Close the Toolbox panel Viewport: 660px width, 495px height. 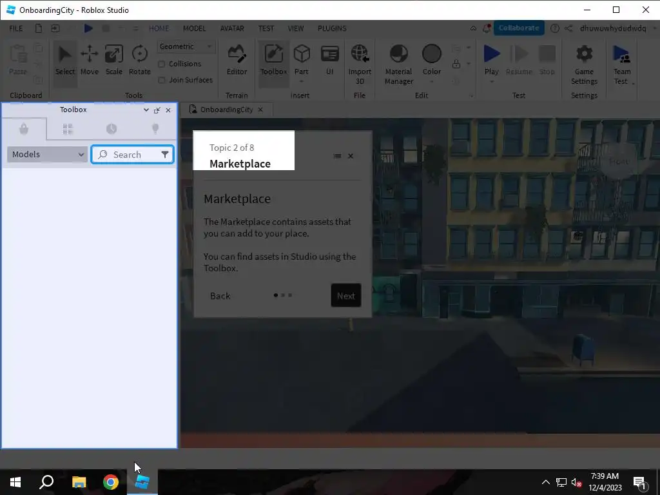pyautogui.click(x=168, y=110)
